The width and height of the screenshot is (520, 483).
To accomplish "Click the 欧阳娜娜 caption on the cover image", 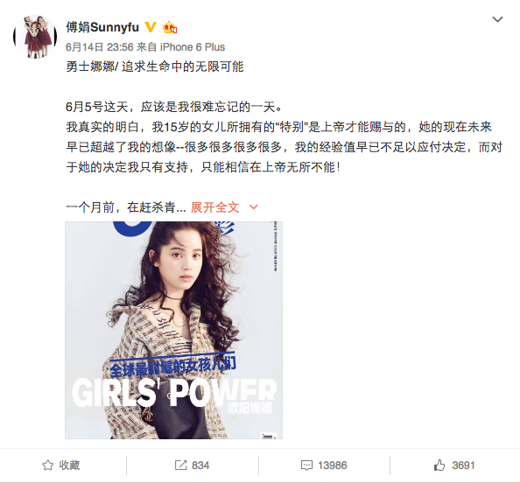I will [250, 408].
